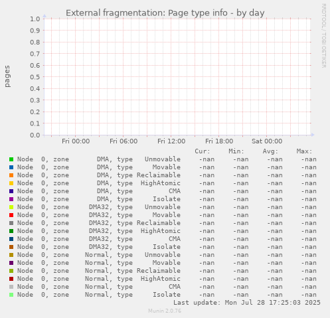This screenshot has width=330, height=318.
Task: Click the Normal Isolate legend row text
Action: pyautogui.click(x=99, y=295)
